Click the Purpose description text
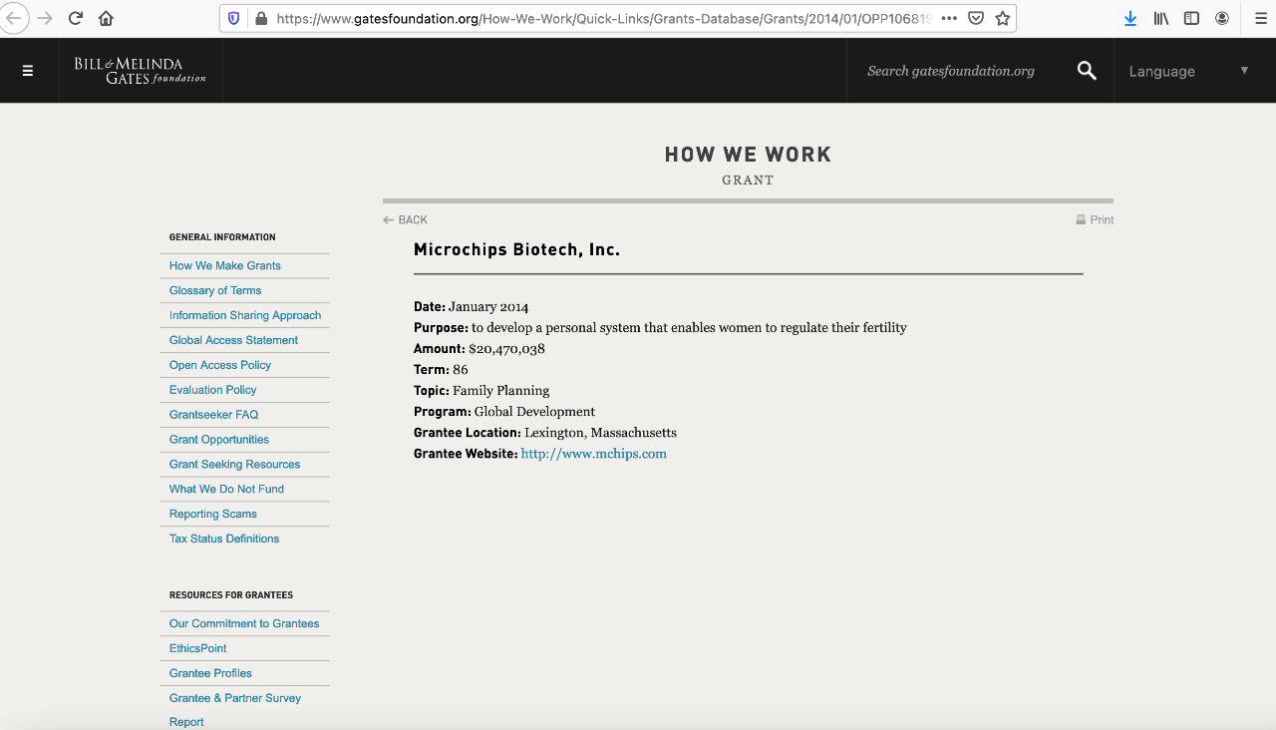 click(689, 328)
